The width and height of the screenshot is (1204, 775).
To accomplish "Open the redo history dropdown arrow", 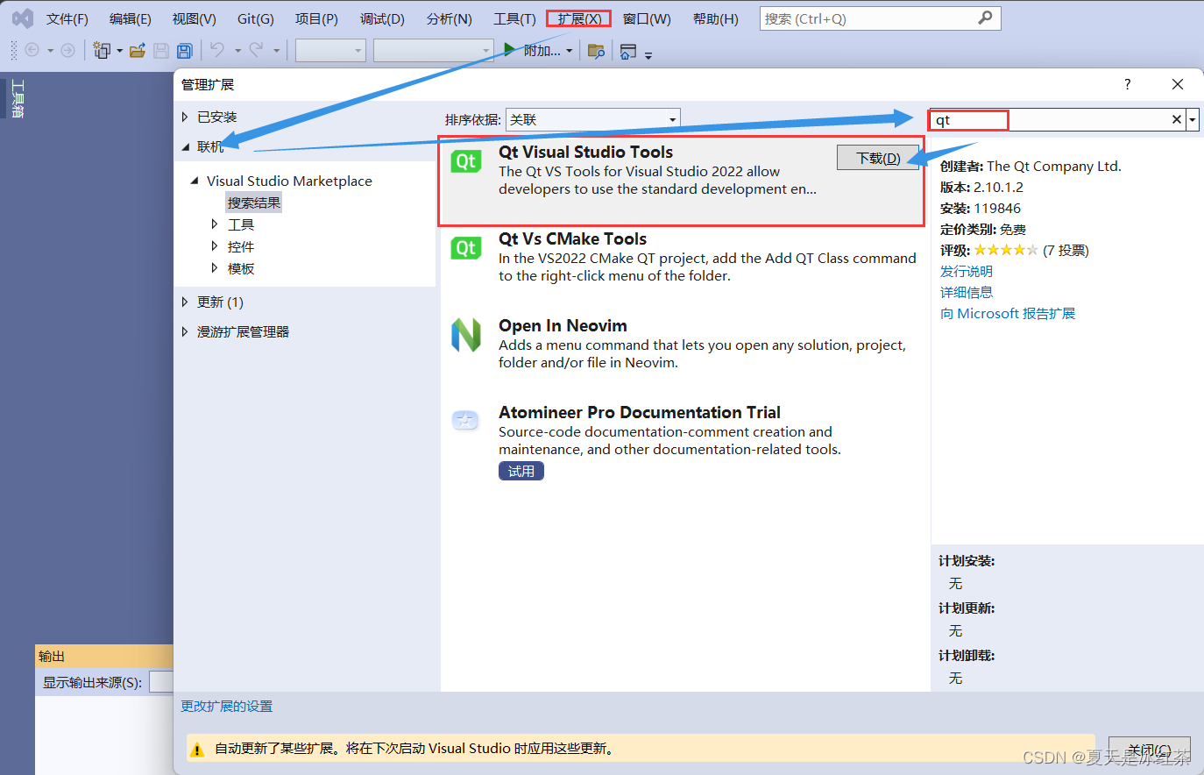I will [x=276, y=51].
